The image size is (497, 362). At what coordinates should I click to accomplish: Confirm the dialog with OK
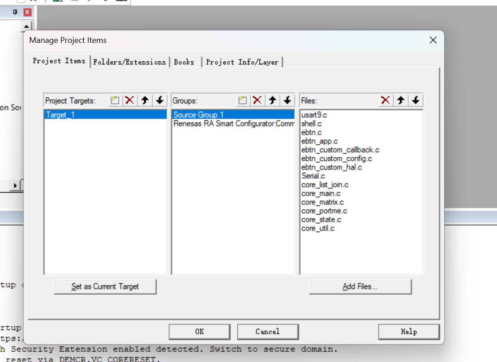coord(199,332)
